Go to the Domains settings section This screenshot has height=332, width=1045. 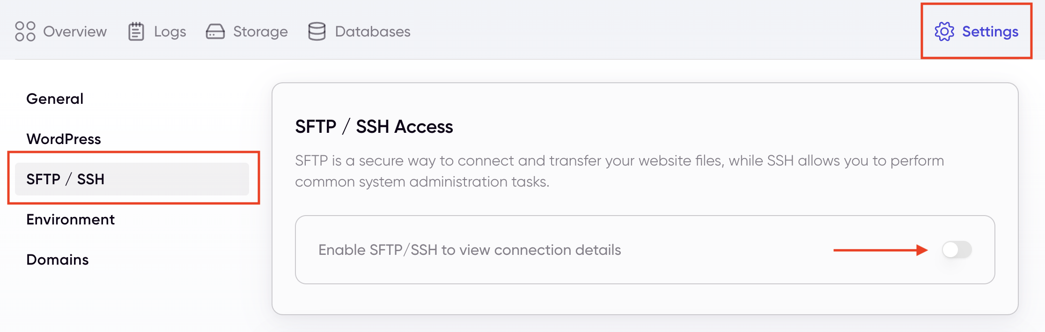coord(57,260)
